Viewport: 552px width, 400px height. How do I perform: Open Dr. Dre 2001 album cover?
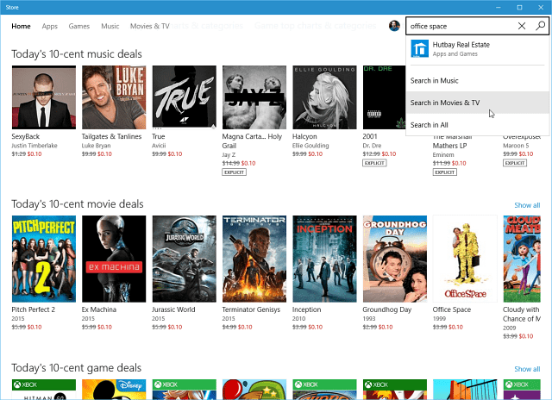click(x=384, y=97)
